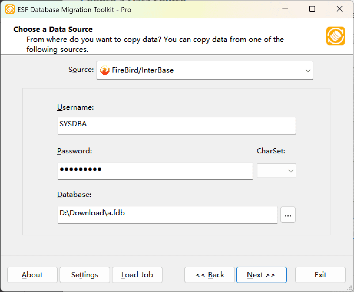Proceed to the next migration step
The width and height of the screenshot is (354, 292).
tap(261, 275)
